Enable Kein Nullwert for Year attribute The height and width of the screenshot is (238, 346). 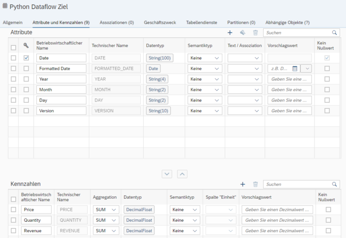pyautogui.click(x=327, y=79)
